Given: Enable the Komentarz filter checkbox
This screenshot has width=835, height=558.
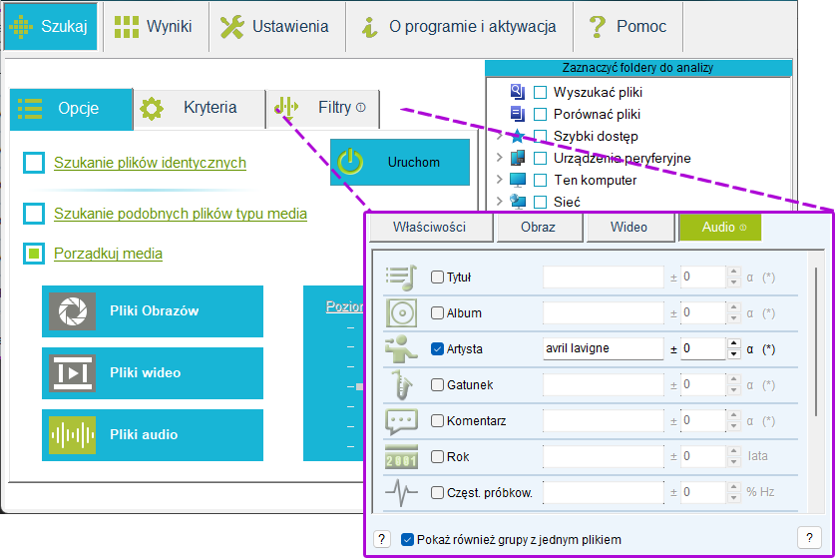Looking at the screenshot, I should (437, 421).
